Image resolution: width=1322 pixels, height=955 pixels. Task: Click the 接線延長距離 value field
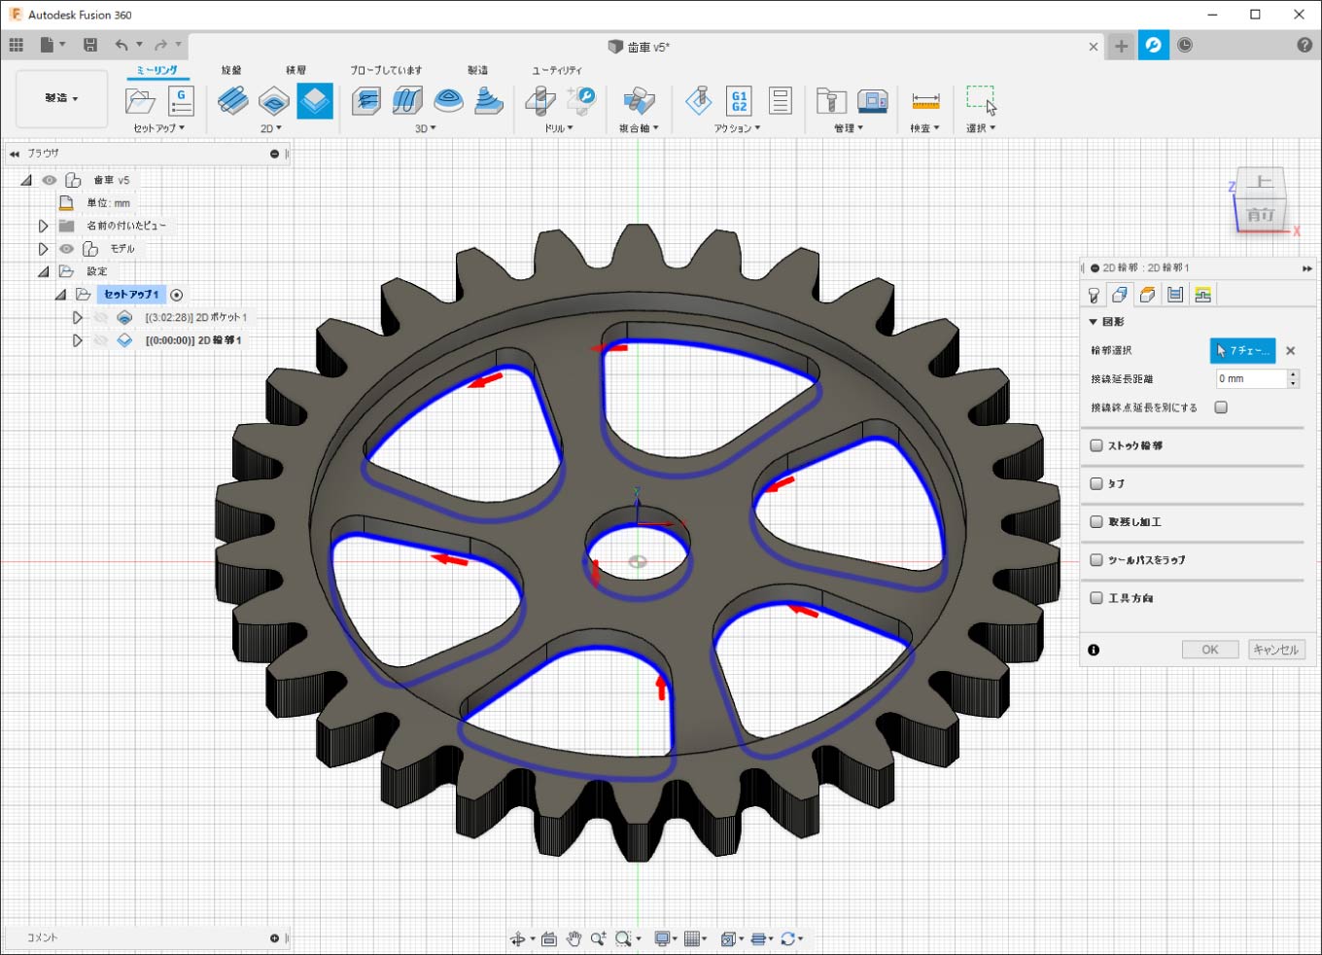click(x=1251, y=379)
